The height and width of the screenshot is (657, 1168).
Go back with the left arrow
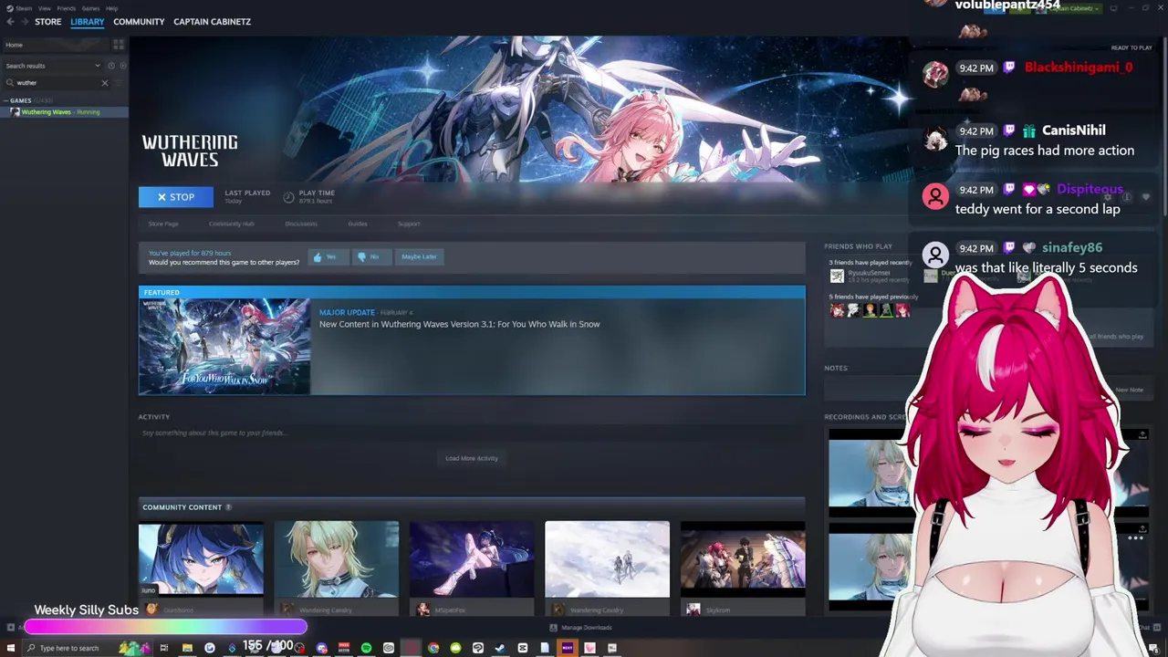(x=10, y=22)
